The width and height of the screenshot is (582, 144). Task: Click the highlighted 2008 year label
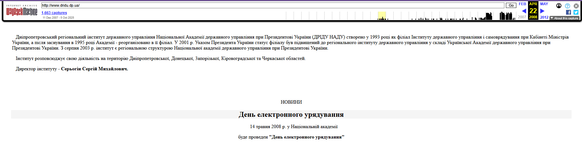533,17
